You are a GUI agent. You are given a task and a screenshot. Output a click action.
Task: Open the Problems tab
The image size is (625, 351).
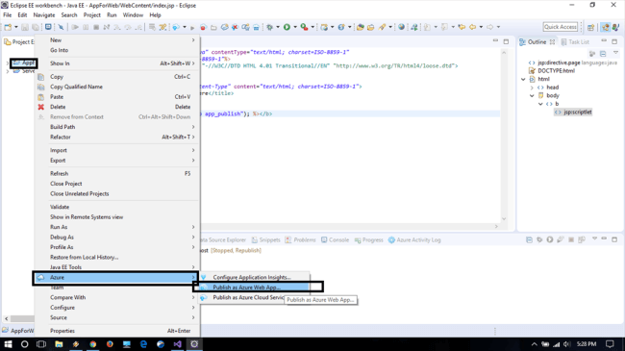pos(301,240)
